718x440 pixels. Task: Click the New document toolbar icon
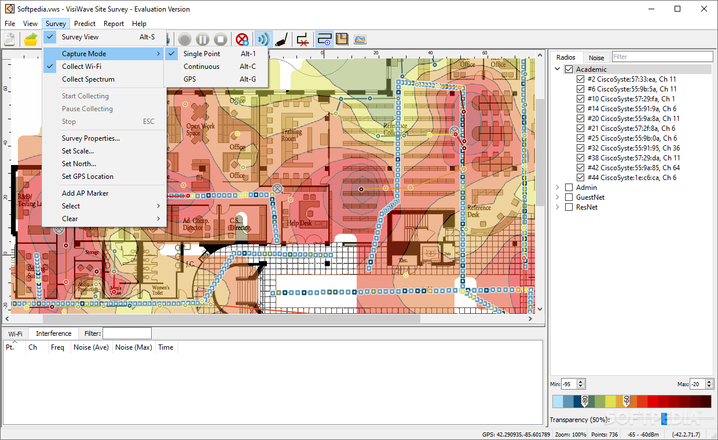(9, 39)
